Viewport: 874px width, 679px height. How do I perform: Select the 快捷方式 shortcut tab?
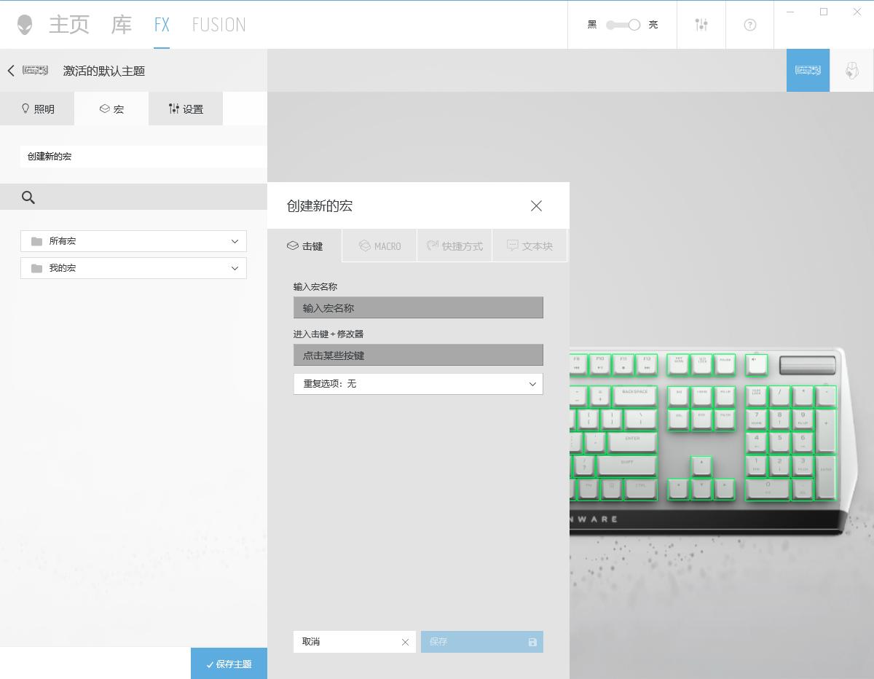[454, 246]
